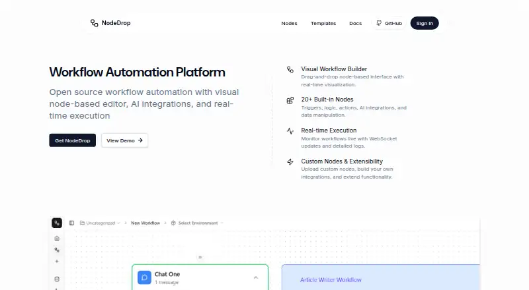
Task: Click the database icon in demo sidebar
Action: (x=57, y=279)
